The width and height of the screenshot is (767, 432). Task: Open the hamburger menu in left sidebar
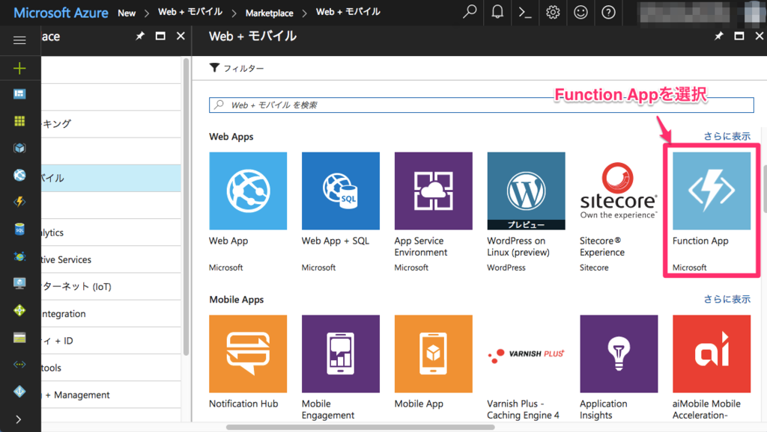click(19, 40)
